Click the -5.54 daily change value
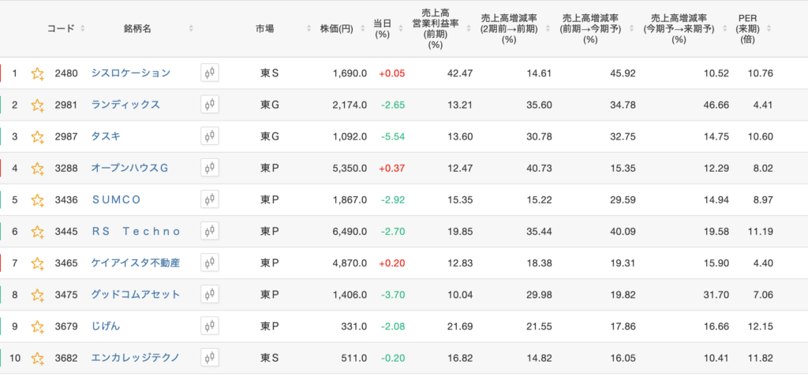Image resolution: width=808 pixels, height=379 pixels. (393, 137)
